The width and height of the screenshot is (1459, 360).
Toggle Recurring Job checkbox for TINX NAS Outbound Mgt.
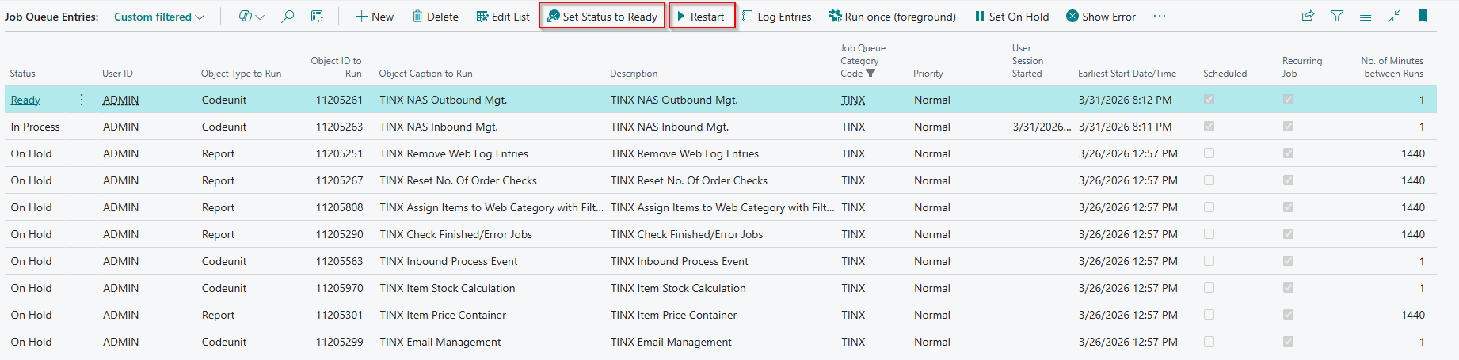pyautogui.click(x=1288, y=100)
